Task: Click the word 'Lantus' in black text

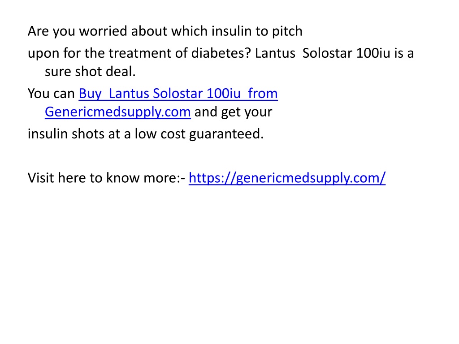Action: coord(275,53)
